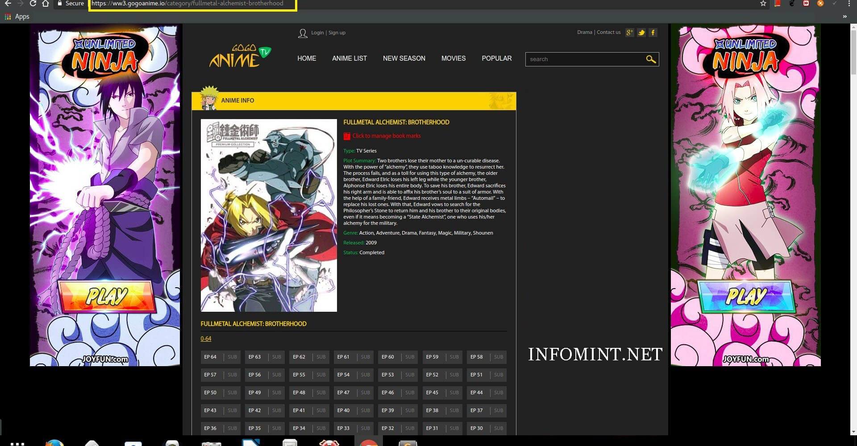Go back with the browser back arrow
857x446 pixels.
click(8, 3)
